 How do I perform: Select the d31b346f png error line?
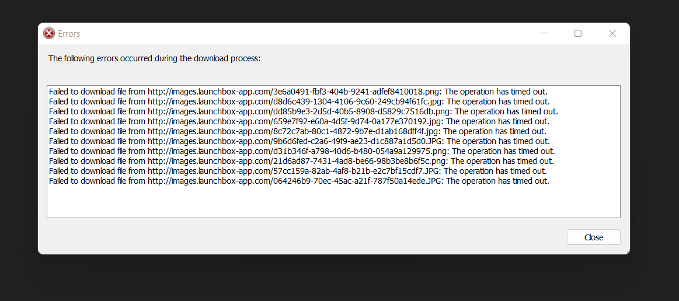tap(302, 151)
